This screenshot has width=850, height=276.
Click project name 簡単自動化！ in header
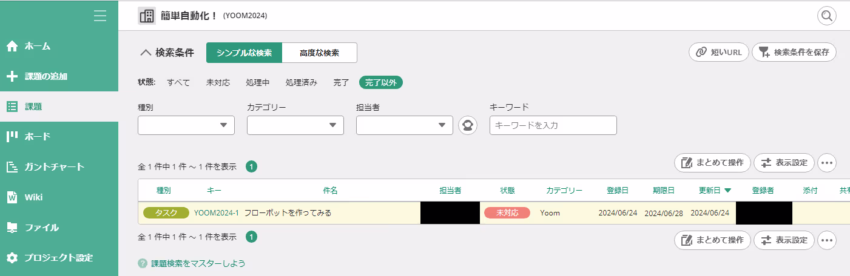point(189,16)
